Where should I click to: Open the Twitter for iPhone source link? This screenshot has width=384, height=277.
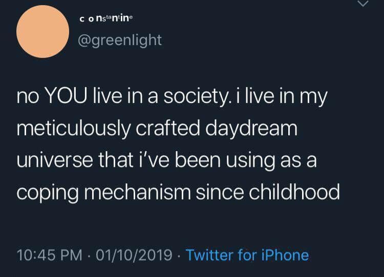(x=247, y=254)
